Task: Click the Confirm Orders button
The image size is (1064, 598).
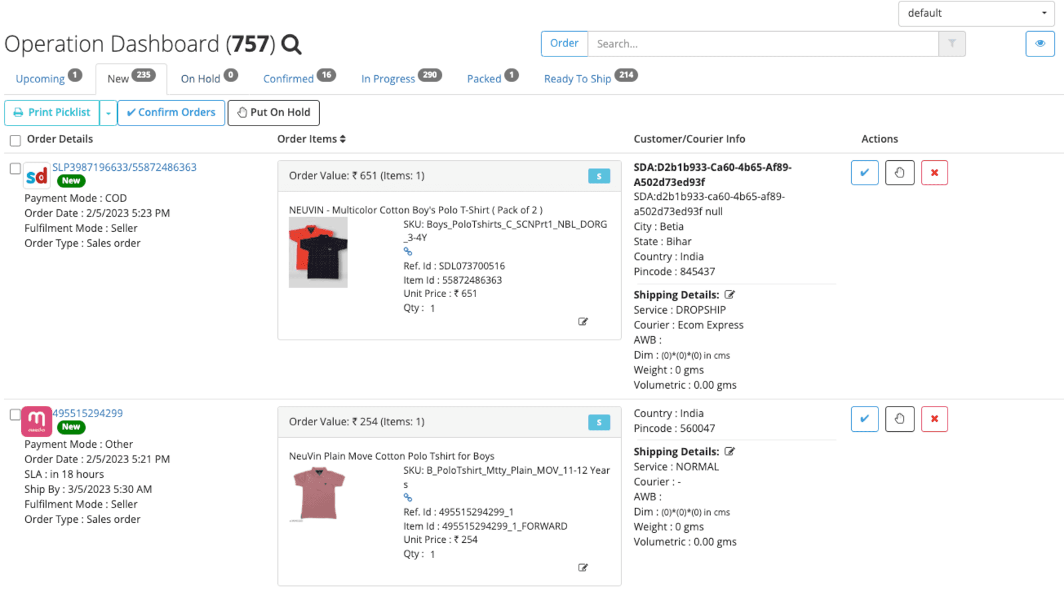Action: pos(171,112)
